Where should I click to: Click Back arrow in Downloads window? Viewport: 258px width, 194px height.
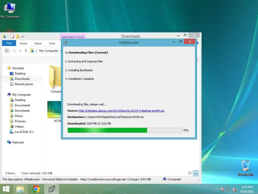click(x=7, y=51)
